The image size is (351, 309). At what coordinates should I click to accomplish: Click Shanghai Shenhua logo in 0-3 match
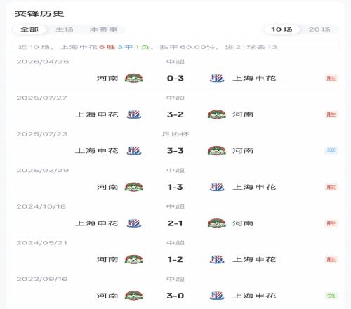pyautogui.click(x=217, y=78)
